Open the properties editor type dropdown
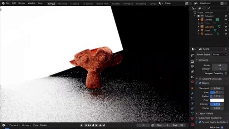Image resolution: width=229 pixels, height=129 pixels. point(194,49)
